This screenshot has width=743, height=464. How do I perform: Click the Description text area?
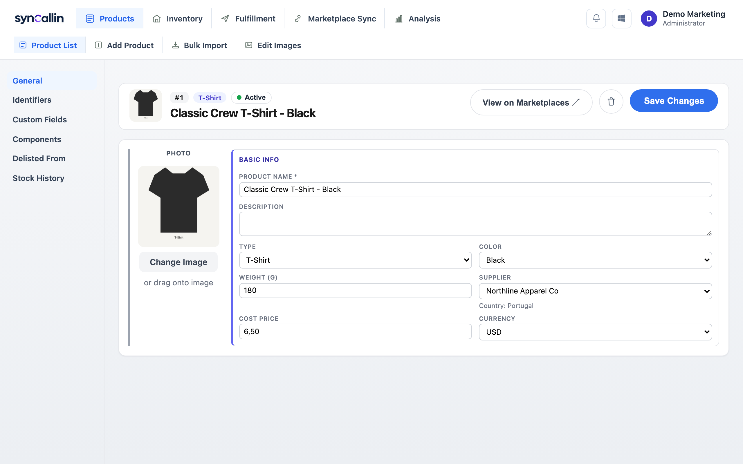pos(475,224)
